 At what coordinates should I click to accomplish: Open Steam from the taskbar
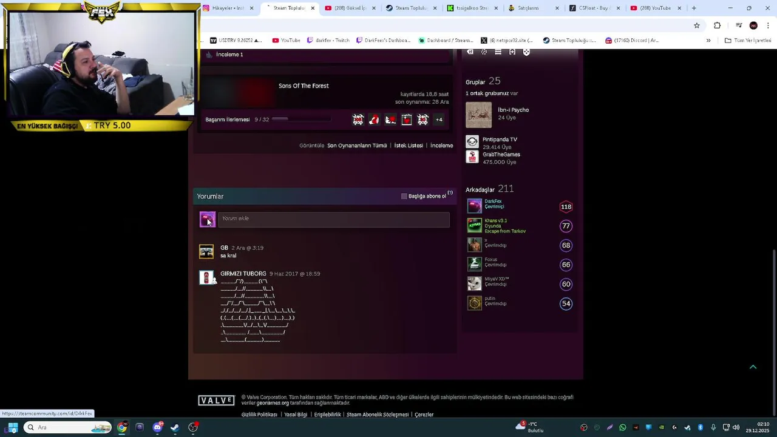(x=175, y=427)
